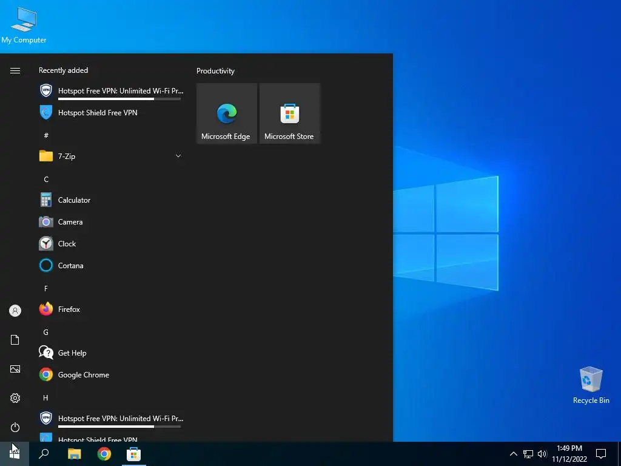Open the 7-Zip folder icon
The image size is (621, 466).
pyautogui.click(x=46, y=156)
